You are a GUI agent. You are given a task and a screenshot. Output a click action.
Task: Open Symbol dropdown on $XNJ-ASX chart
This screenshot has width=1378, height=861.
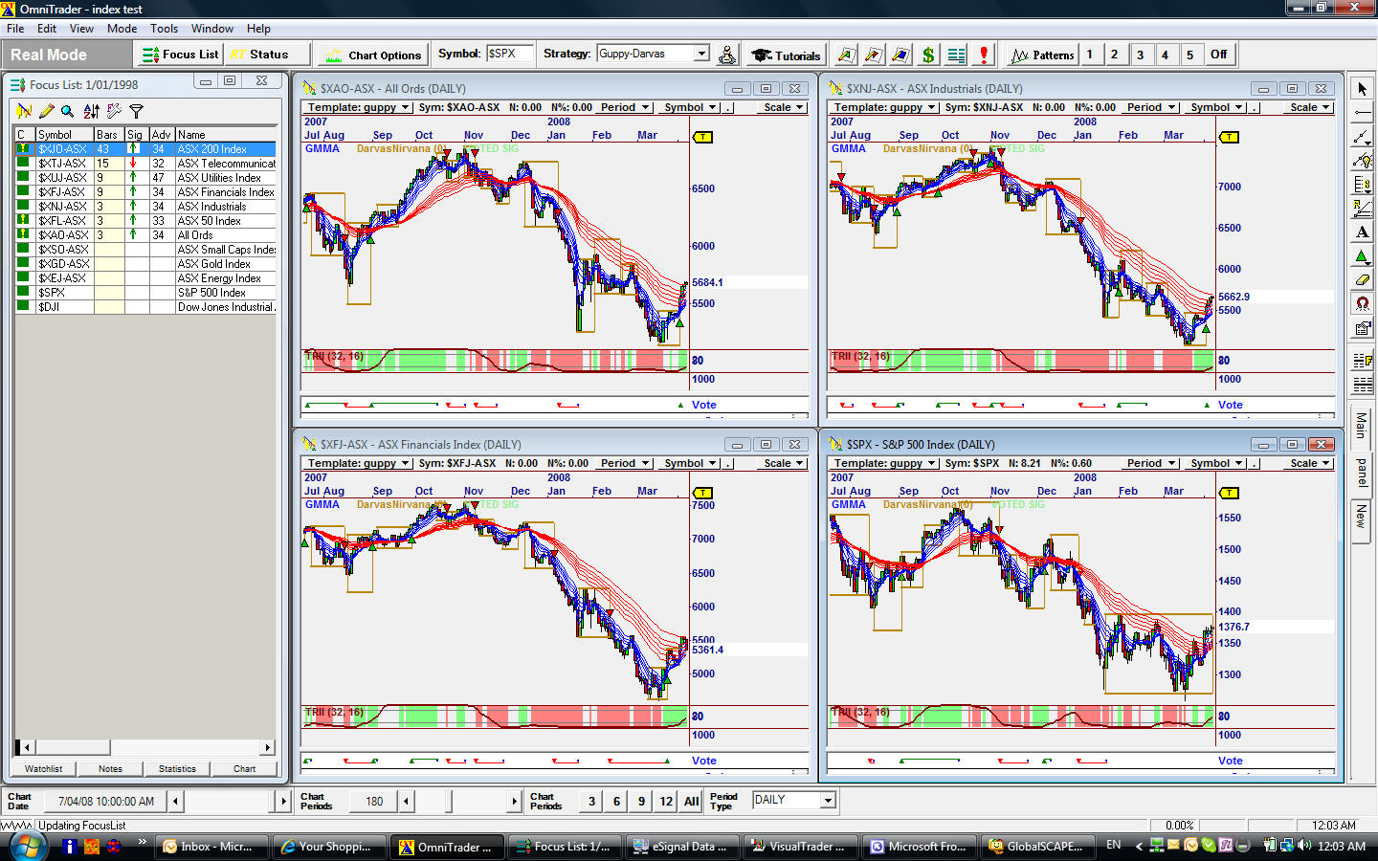[1216, 107]
